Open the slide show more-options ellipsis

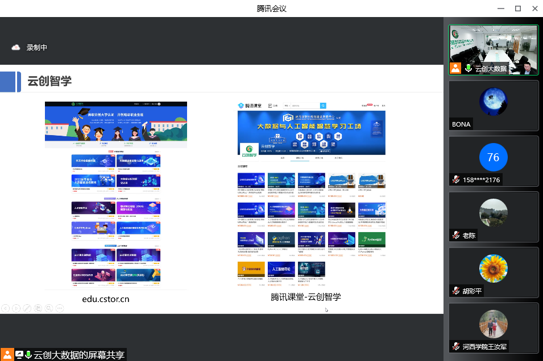point(60,308)
